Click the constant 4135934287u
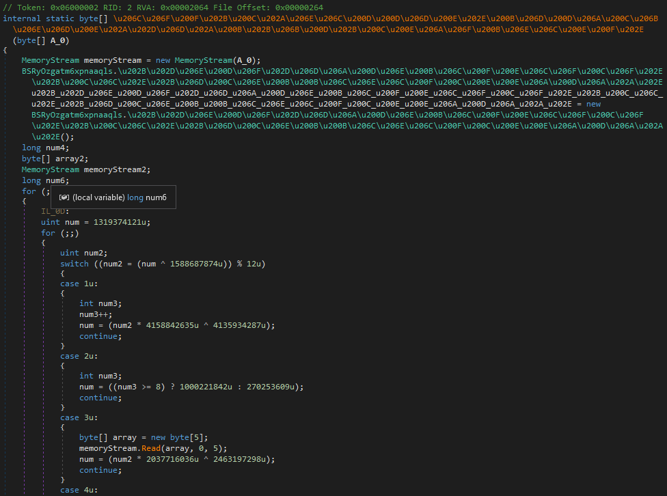The width and height of the screenshot is (667, 496). coord(239,325)
